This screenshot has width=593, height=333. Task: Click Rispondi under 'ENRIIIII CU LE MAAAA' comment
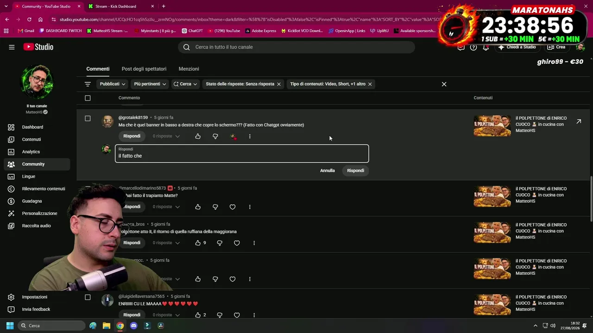[132, 315]
